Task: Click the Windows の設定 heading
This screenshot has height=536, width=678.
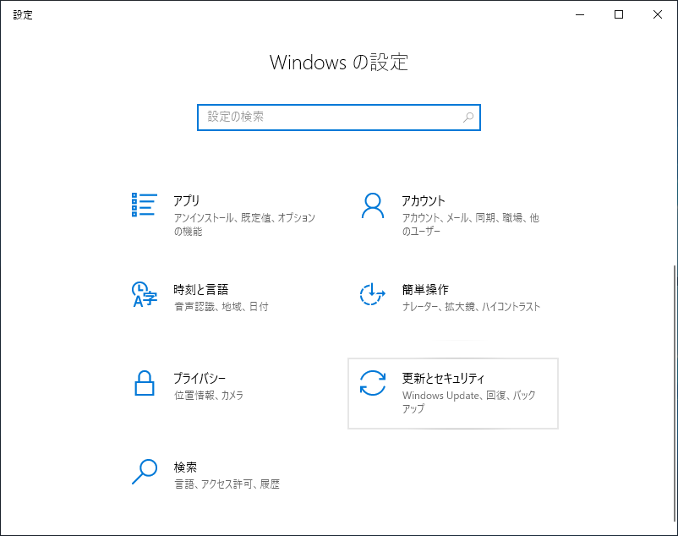Action: [x=338, y=63]
